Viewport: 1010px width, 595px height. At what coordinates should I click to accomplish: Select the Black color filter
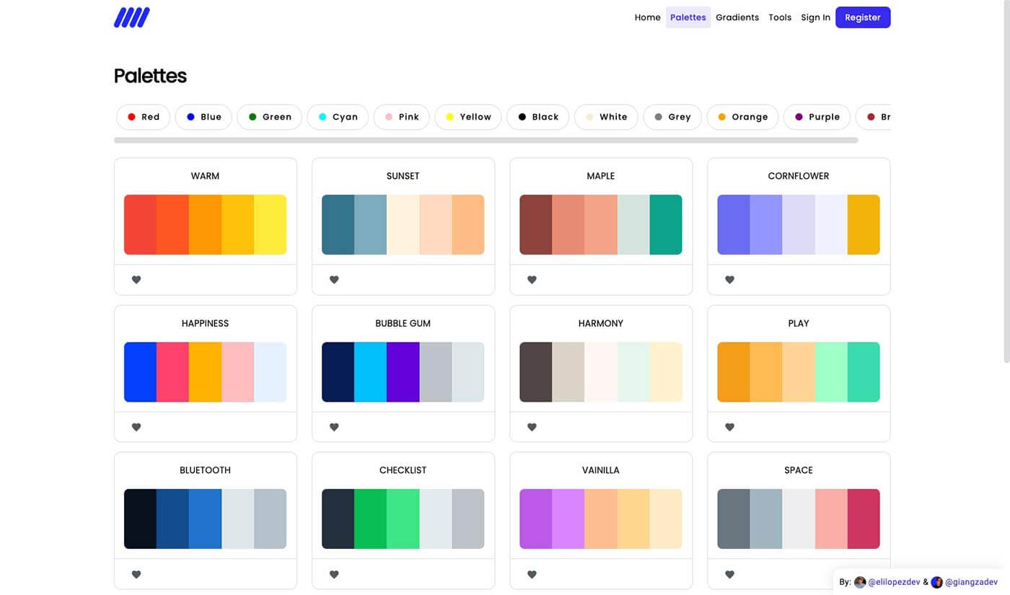point(538,117)
